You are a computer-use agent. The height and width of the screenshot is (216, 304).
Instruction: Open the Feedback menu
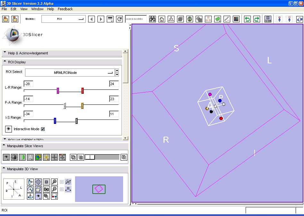coord(65,9)
